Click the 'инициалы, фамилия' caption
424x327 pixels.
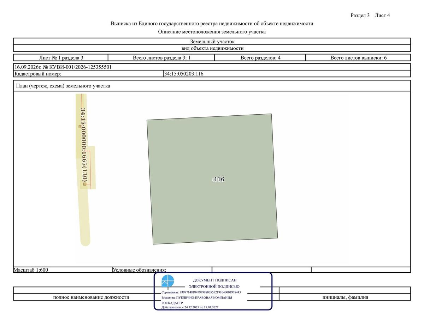pyautogui.click(x=345, y=297)
